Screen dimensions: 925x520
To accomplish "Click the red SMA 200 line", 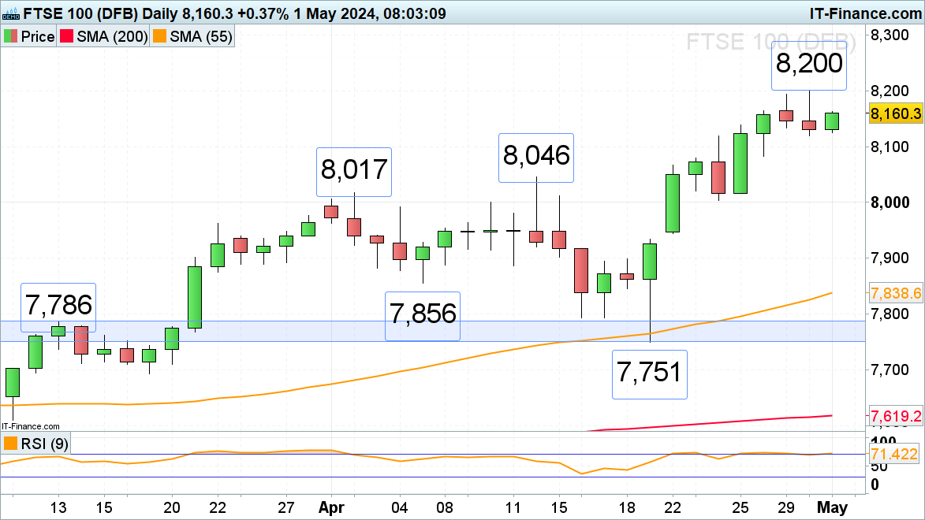I will (708, 424).
